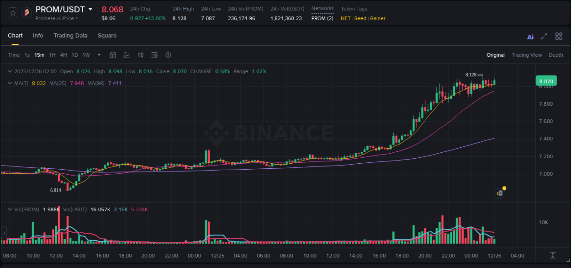Add PROM/USDT to favorites with star icon

pyautogui.click(x=13, y=13)
